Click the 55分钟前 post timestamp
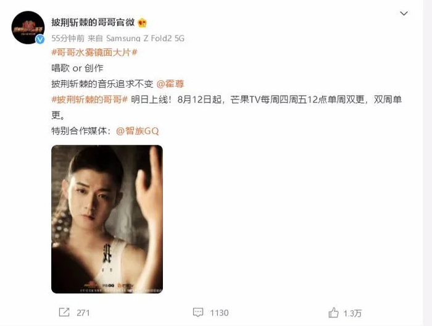 (68, 38)
